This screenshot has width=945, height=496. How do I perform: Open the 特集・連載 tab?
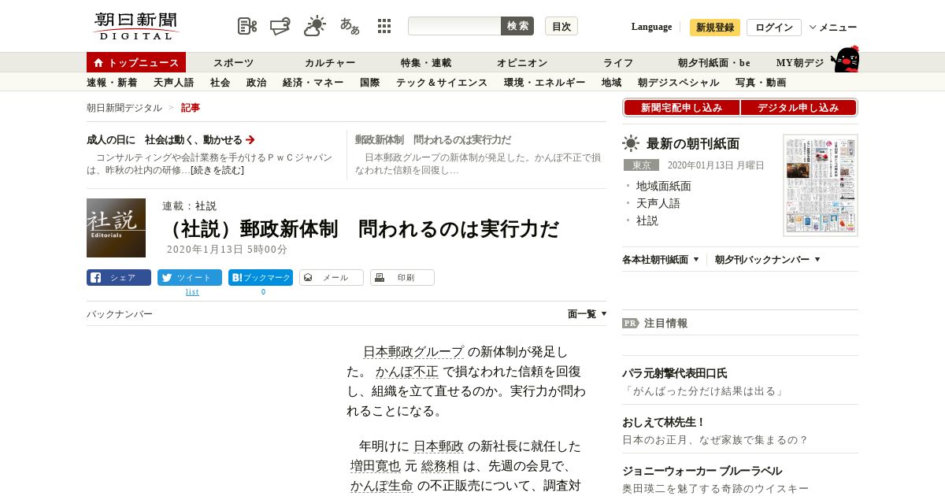426,63
